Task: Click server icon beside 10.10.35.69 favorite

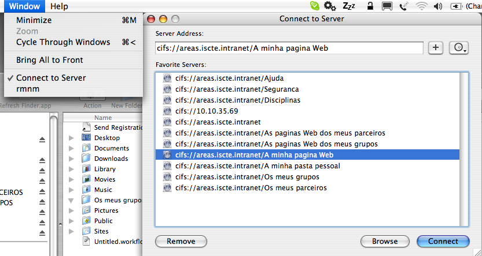Action: 167,111
